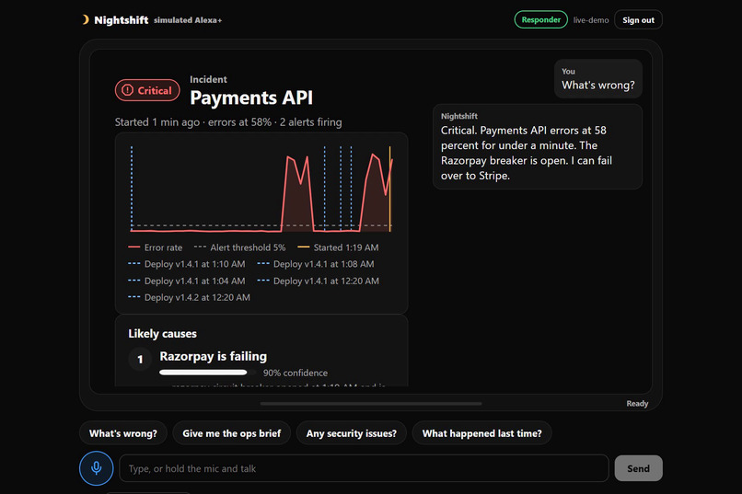Click the "90% confidence" label
Viewport: 742px width, 494px height.
click(x=296, y=373)
